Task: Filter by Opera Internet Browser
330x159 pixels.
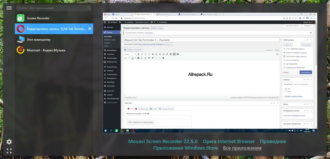Action: pos(229,142)
